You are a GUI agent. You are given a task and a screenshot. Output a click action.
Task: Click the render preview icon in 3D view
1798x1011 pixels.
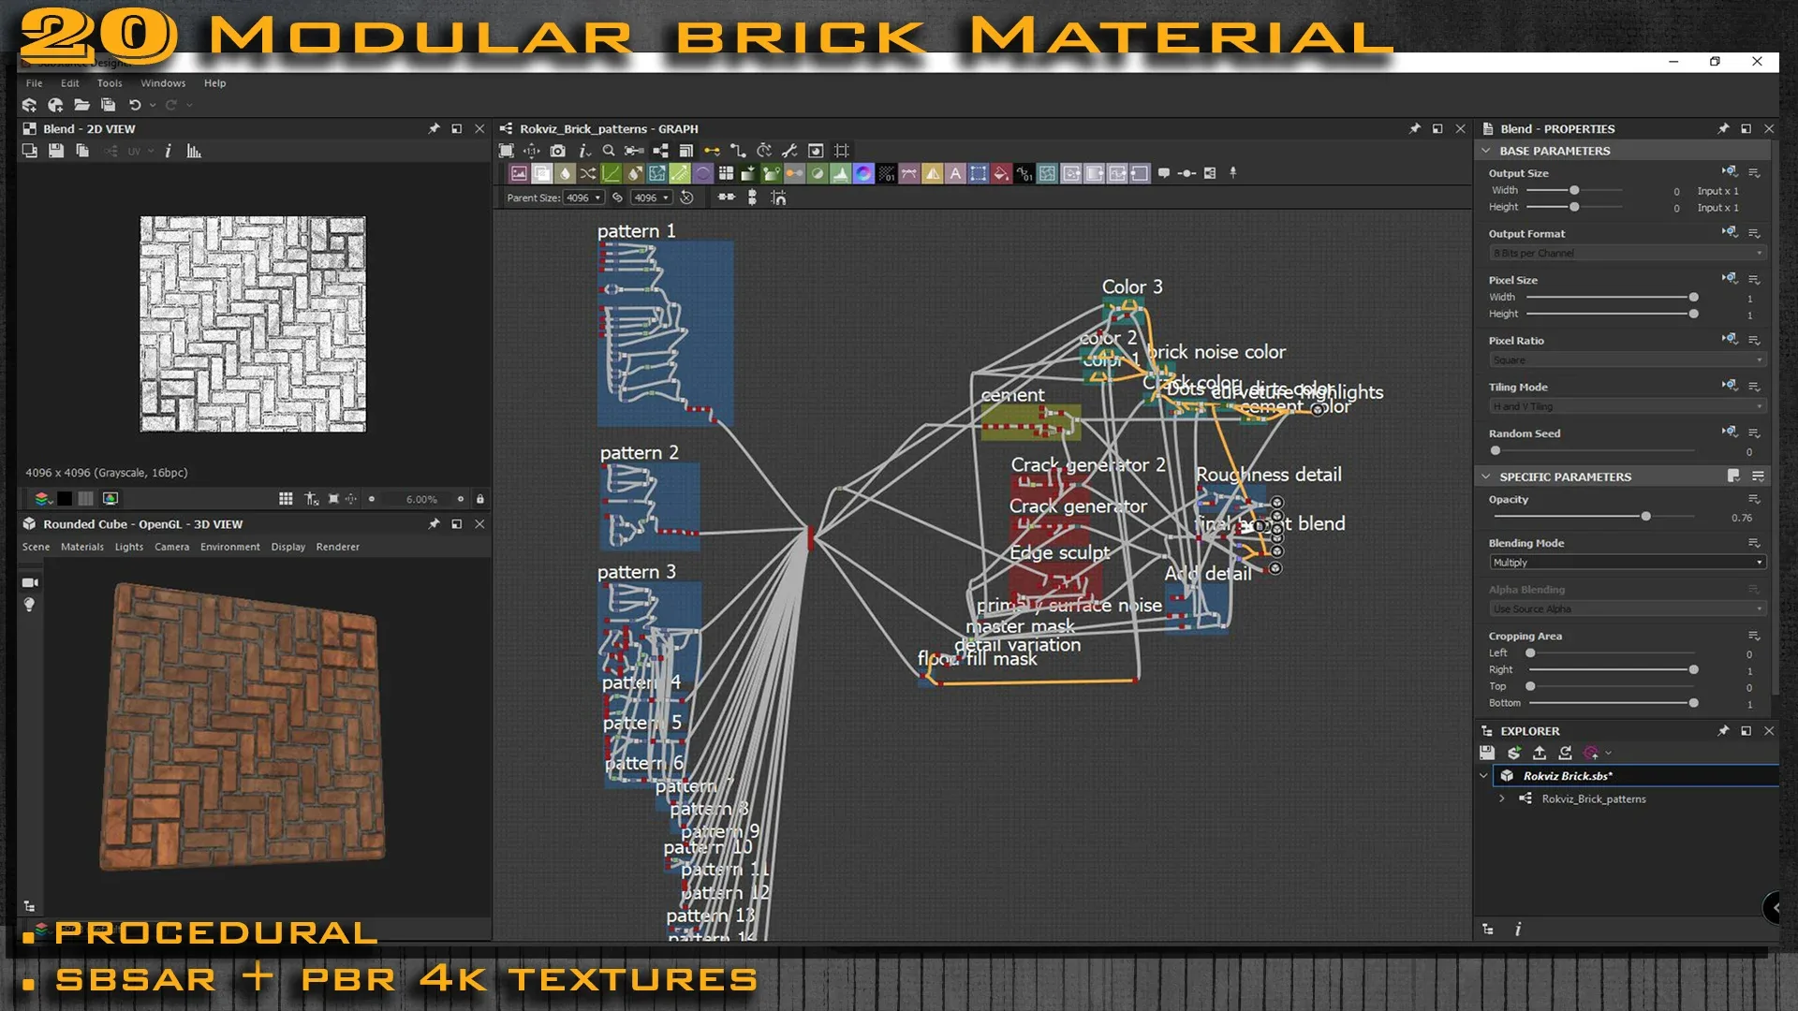31,581
